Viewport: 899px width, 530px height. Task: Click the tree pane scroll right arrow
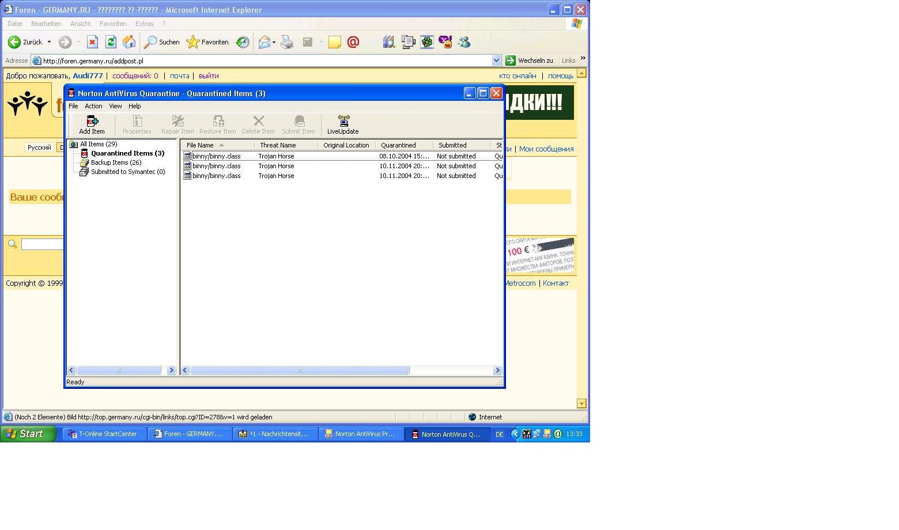point(171,370)
